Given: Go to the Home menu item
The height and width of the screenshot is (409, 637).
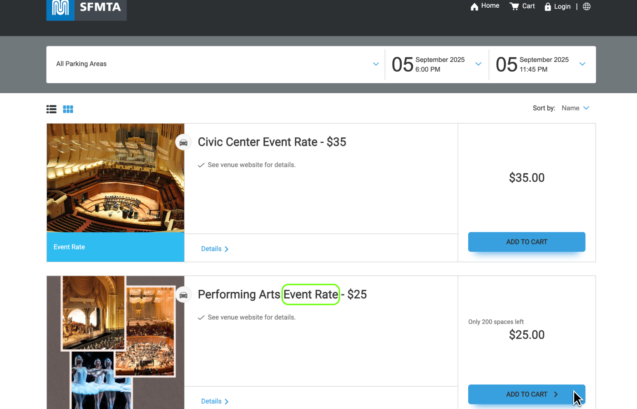Looking at the screenshot, I should point(490,6).
